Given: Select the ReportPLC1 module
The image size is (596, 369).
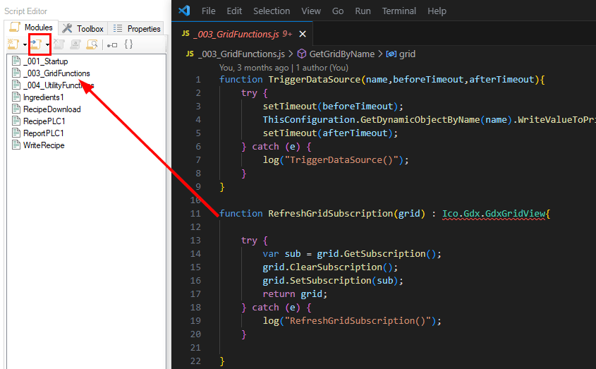Looking at the screenshot, I should [x=43, y=133].
